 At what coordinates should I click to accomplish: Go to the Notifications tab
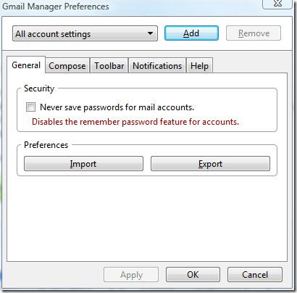(157, 66)
